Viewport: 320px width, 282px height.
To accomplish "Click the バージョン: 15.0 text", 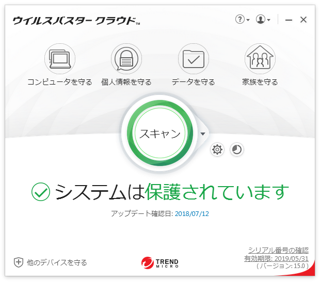I will 282,266.
